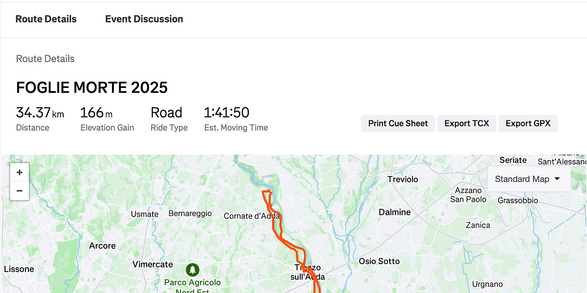Click the Export TCX button

[x=466, y=123]
